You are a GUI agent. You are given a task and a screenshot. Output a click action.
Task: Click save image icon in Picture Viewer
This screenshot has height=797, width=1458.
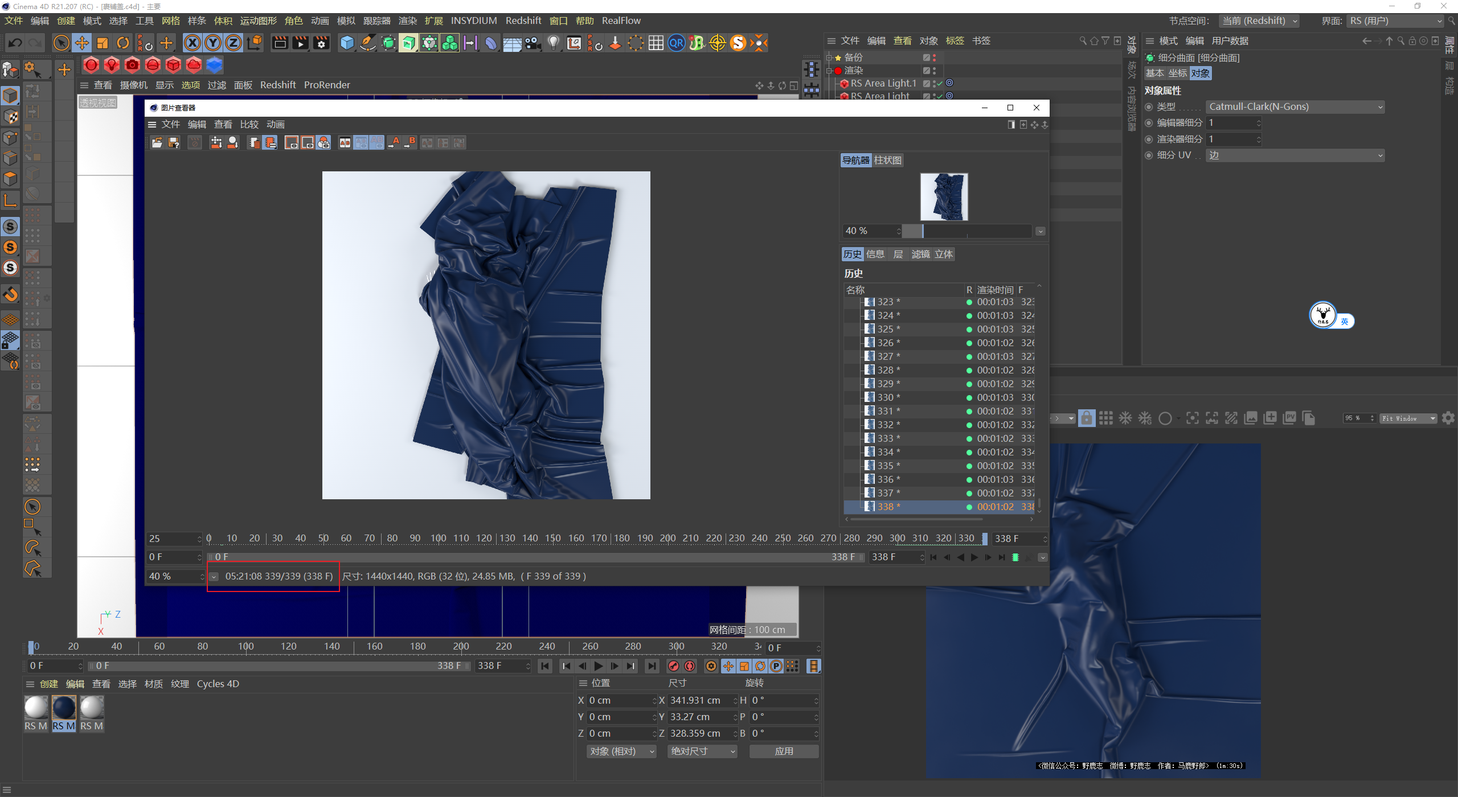[174, 143]
